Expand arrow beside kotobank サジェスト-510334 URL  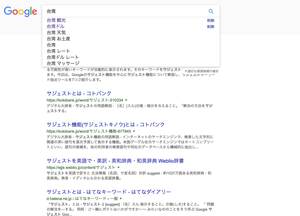point(126,100)
